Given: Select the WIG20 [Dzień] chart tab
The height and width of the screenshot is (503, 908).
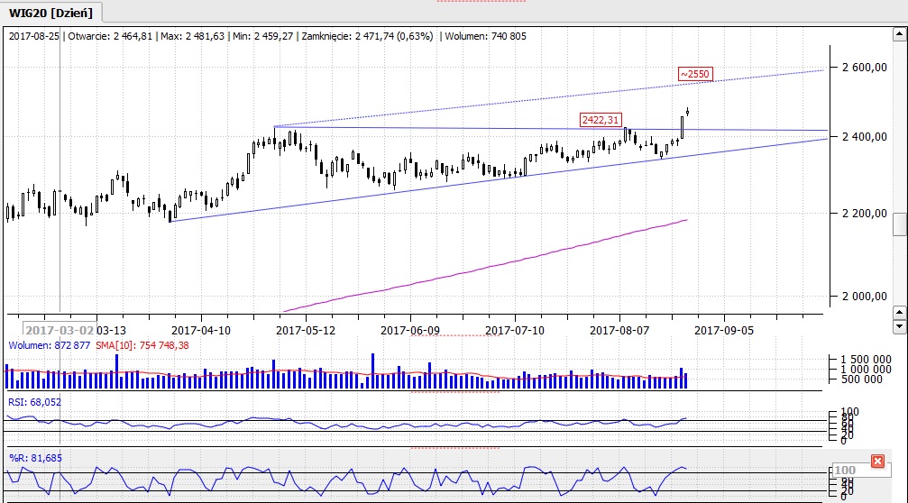Looking at the screenshot, I should tap(51, 12).
